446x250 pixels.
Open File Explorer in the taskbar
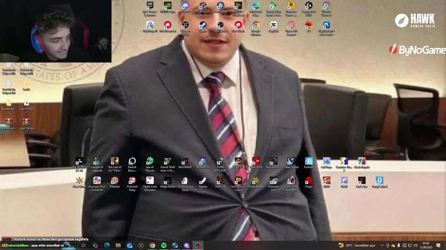pyautogui.click(x=118, y=245)
